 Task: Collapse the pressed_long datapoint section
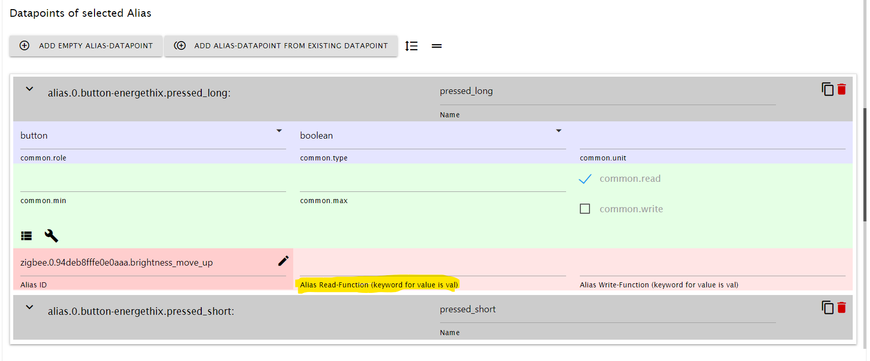pos(29,89)
